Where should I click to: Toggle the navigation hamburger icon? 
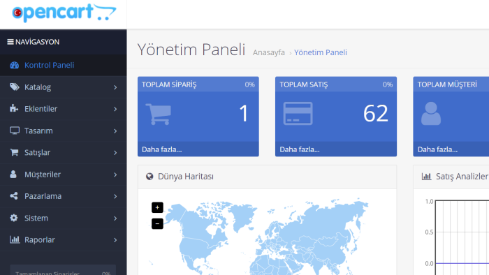[x=10, y=42]
